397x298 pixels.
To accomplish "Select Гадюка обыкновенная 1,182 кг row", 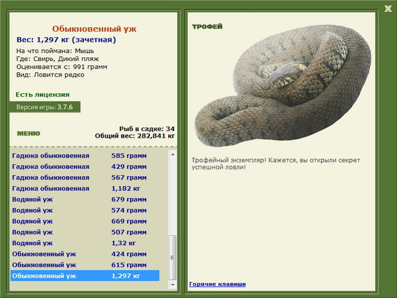I will click(x=85, y=188).
